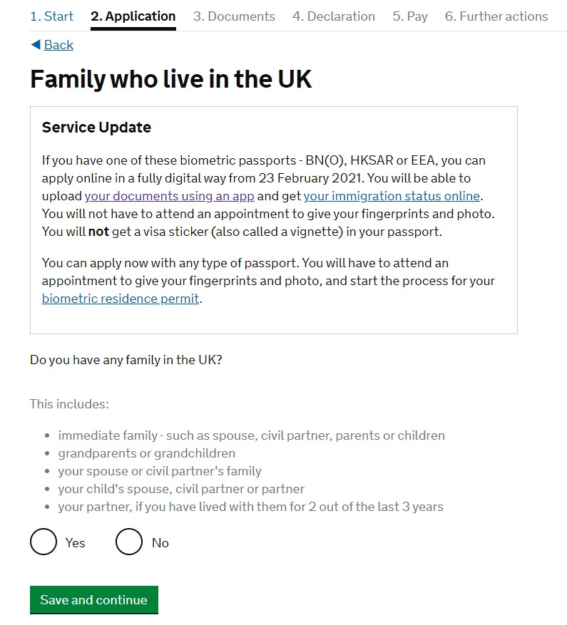Image resolution: width=567 pixels, height=625 pixels.
Task: Select the Yes radio button
Action: coord(44,542)
